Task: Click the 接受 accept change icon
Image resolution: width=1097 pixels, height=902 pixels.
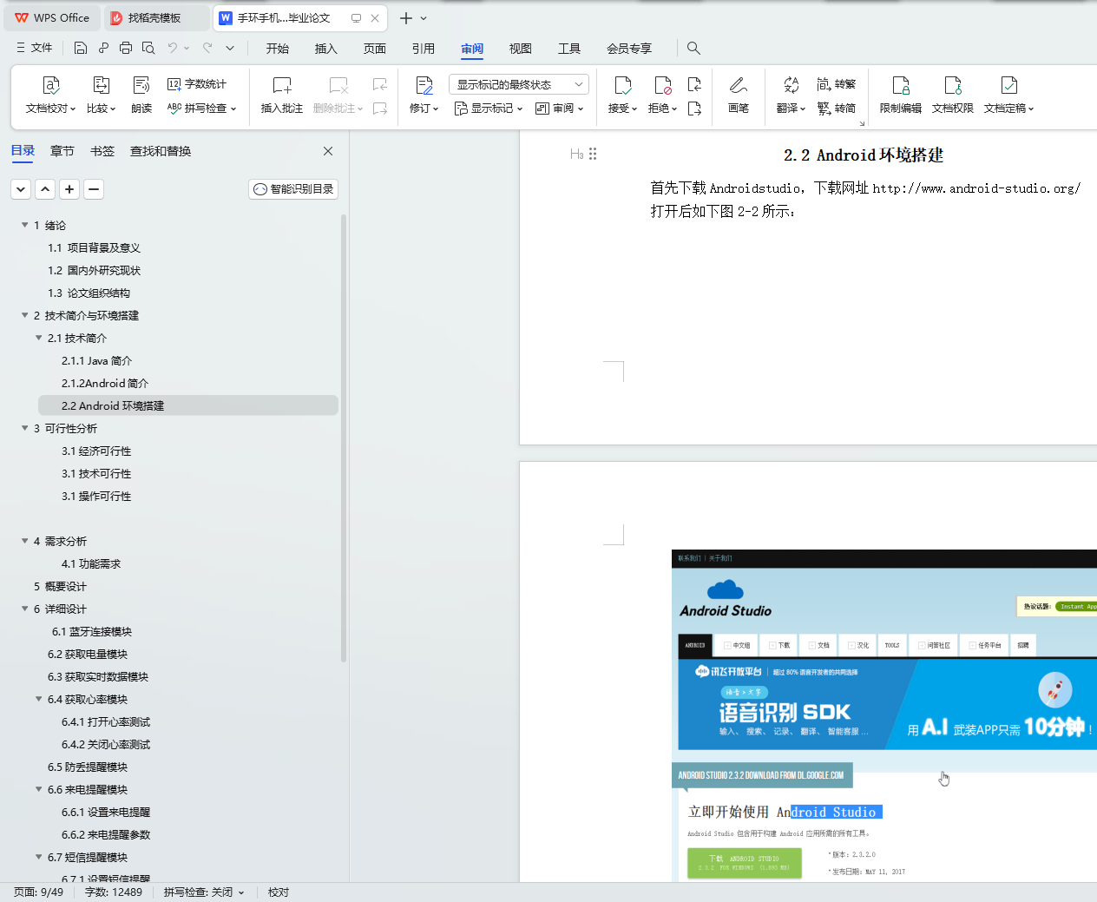Action: (x=622, y=85)
